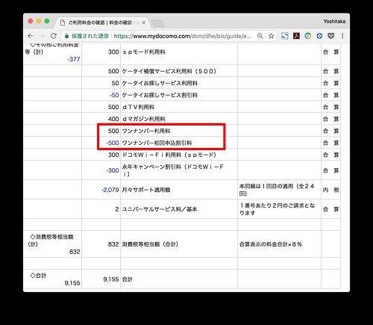Click the forward navigation arrow
This screenshot has height=325, width=373.
coord(42,36)
